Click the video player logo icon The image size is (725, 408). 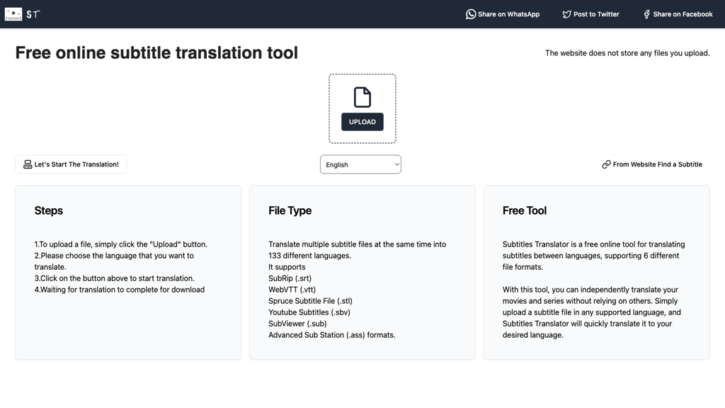tap(12, 13)
